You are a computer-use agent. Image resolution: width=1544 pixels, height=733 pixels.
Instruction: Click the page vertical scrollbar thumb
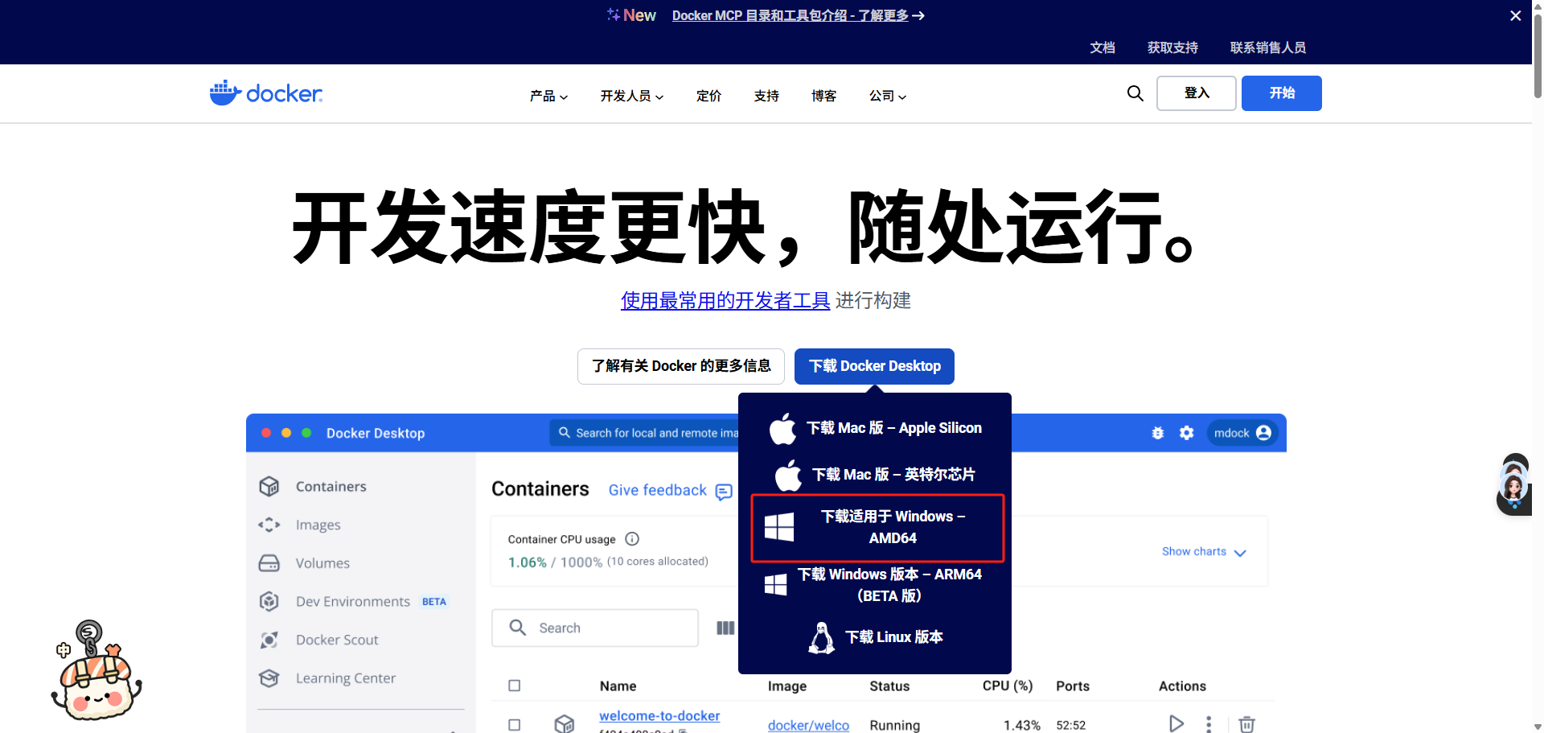point(1538,55)
